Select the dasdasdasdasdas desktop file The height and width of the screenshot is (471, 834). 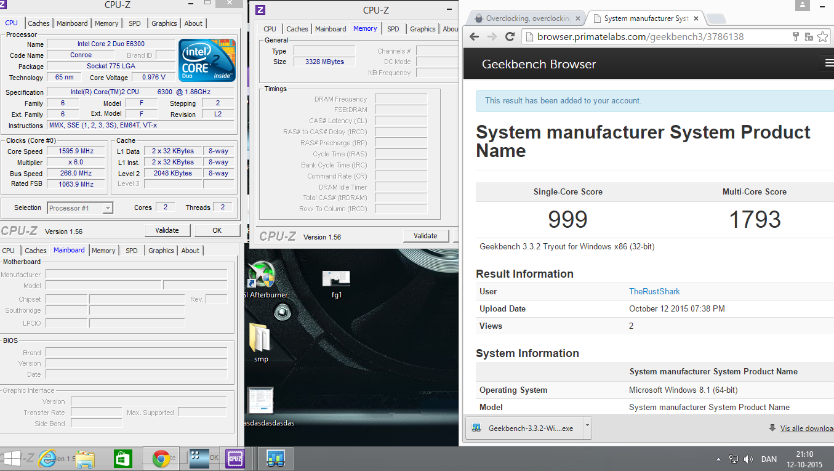(260, 406)
